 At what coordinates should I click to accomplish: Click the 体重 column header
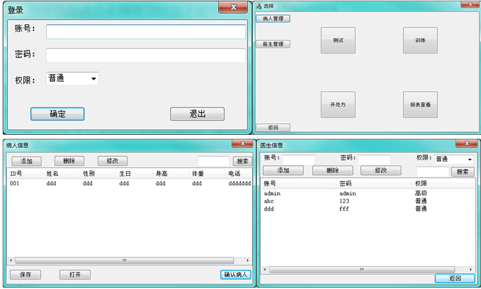(207, 174)
